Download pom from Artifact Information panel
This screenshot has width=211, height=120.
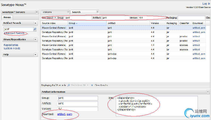[x=69, y=114]
